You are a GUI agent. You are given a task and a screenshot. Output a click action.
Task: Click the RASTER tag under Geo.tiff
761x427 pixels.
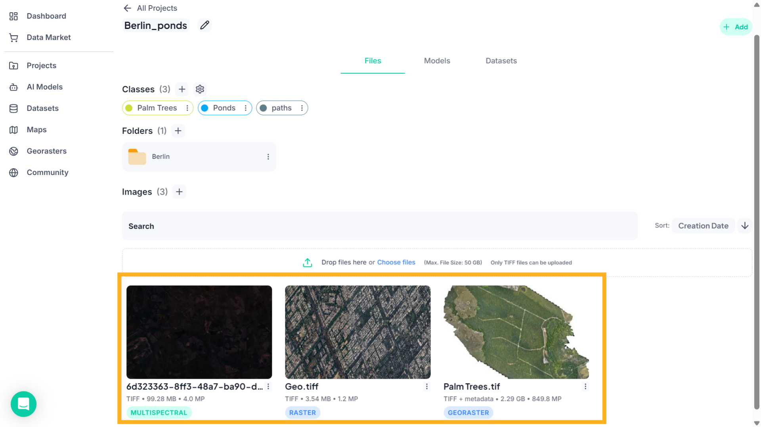click(x=302, y=413)
